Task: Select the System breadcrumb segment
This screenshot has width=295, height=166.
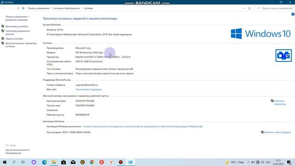Action: click(x=88, y=8)
